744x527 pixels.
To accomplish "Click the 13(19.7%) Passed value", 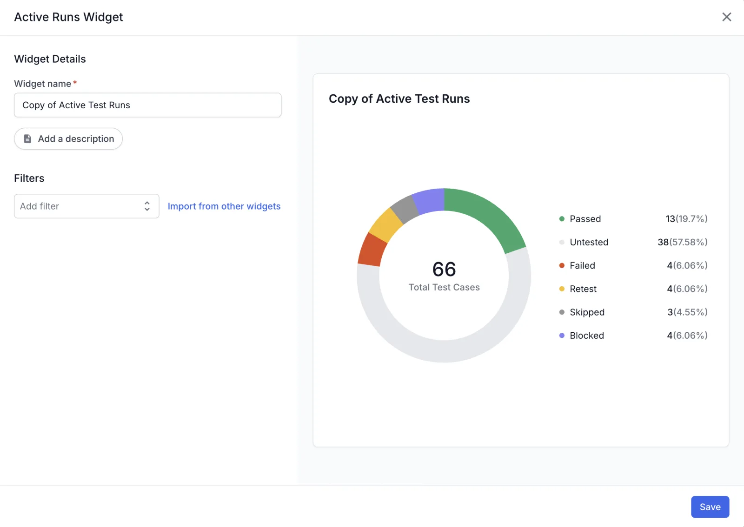I will (686, 219).
